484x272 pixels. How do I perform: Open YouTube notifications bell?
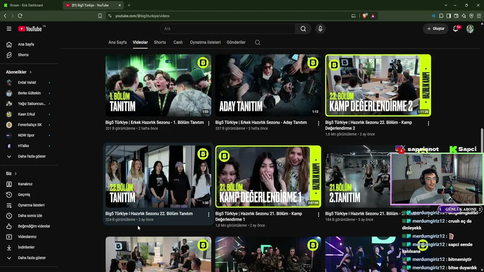point(456,29)
